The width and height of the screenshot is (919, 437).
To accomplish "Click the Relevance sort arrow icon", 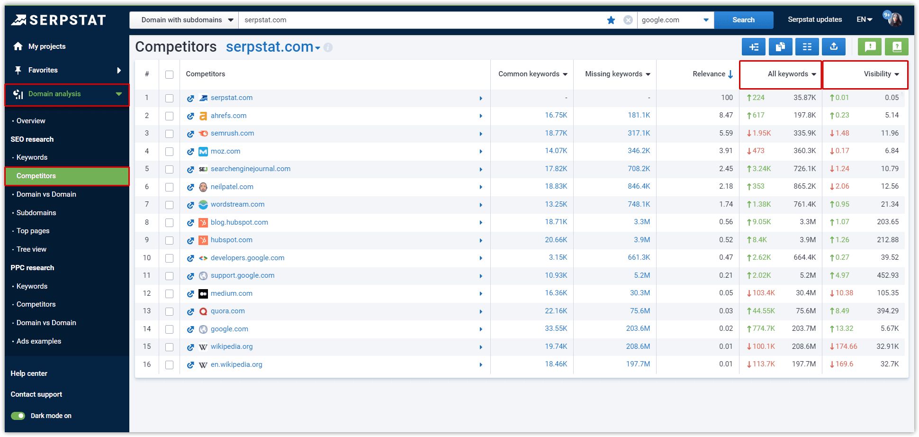I will click(730, 74).
